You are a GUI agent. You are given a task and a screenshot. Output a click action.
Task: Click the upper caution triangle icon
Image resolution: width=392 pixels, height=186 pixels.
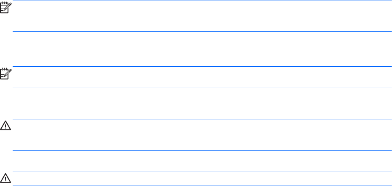pos(5,126)
